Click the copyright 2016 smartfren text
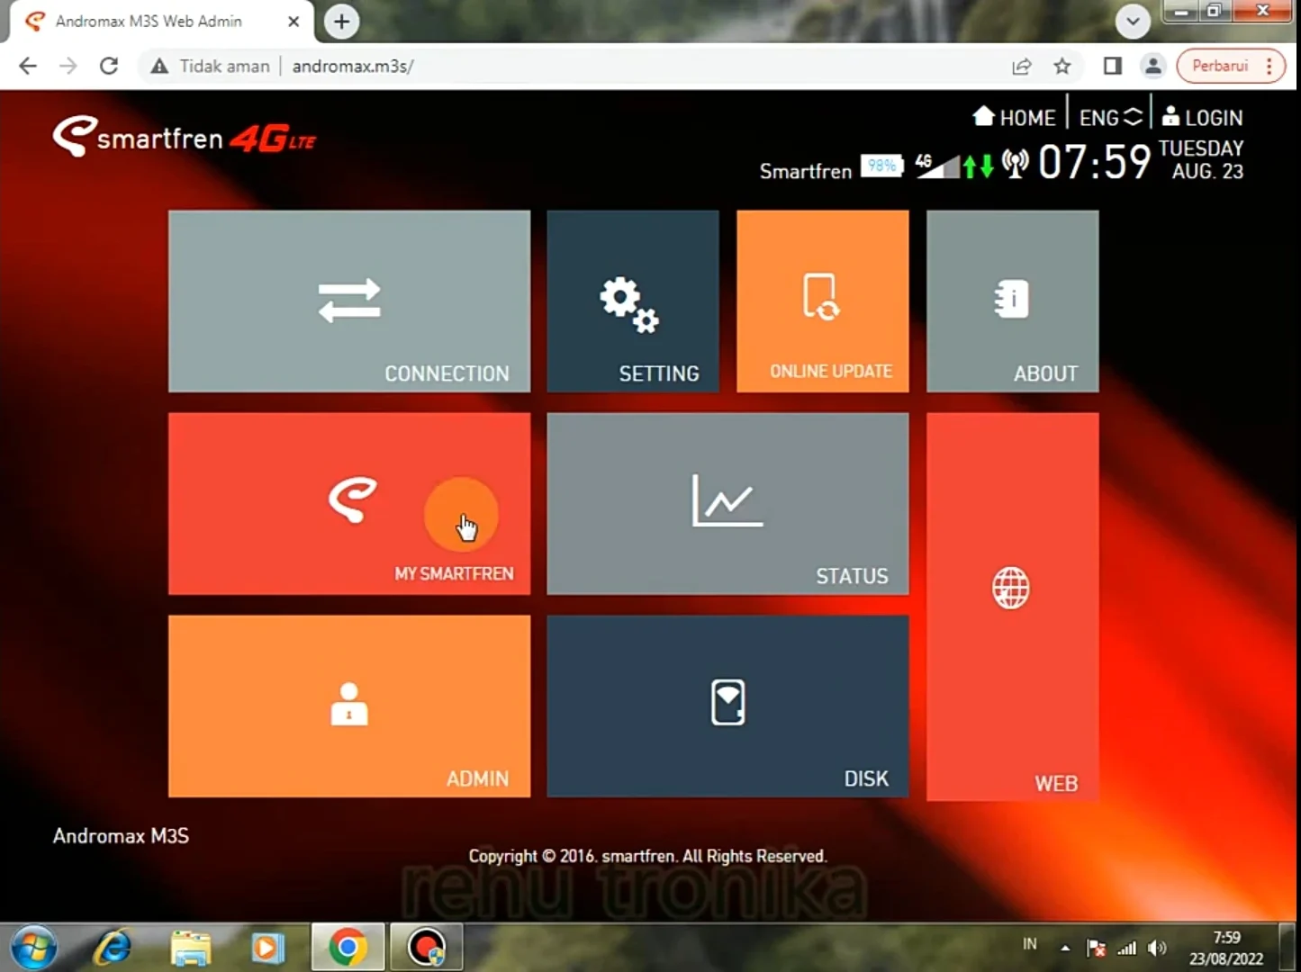The image size is (1301, 972). coord(647,856)
